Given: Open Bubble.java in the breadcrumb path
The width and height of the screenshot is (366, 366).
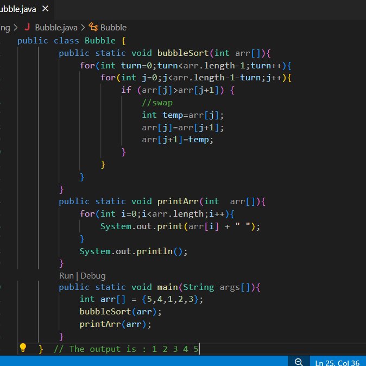Looking at the screenshot, I should 56,28.
